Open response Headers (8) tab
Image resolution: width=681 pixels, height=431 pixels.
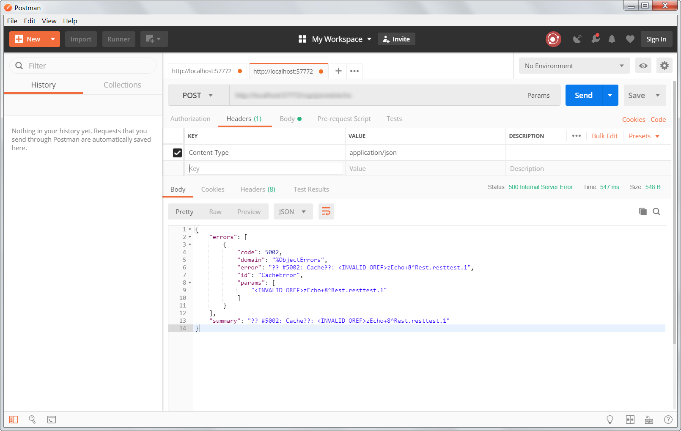coord(258,189)
